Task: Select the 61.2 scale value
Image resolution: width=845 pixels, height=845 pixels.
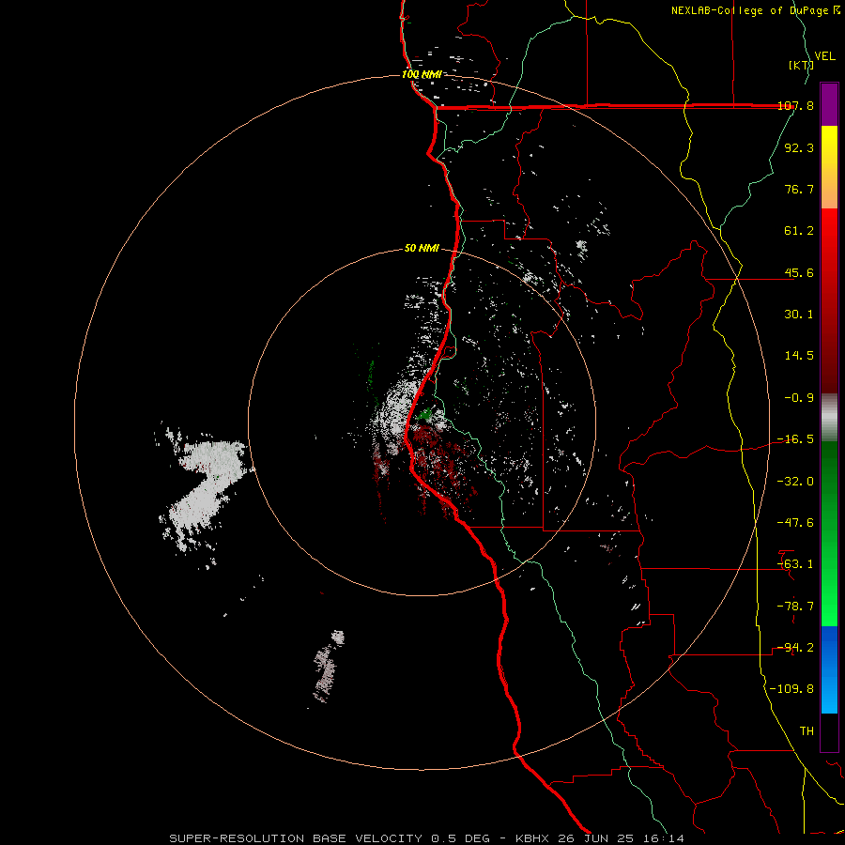Action: (799, 231)
